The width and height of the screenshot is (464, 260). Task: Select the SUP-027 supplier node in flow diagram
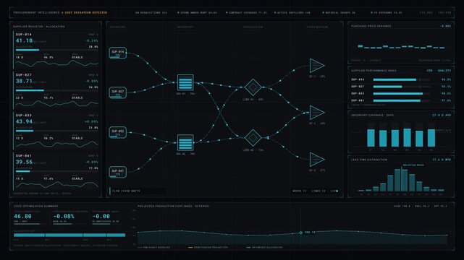[117, 92]
